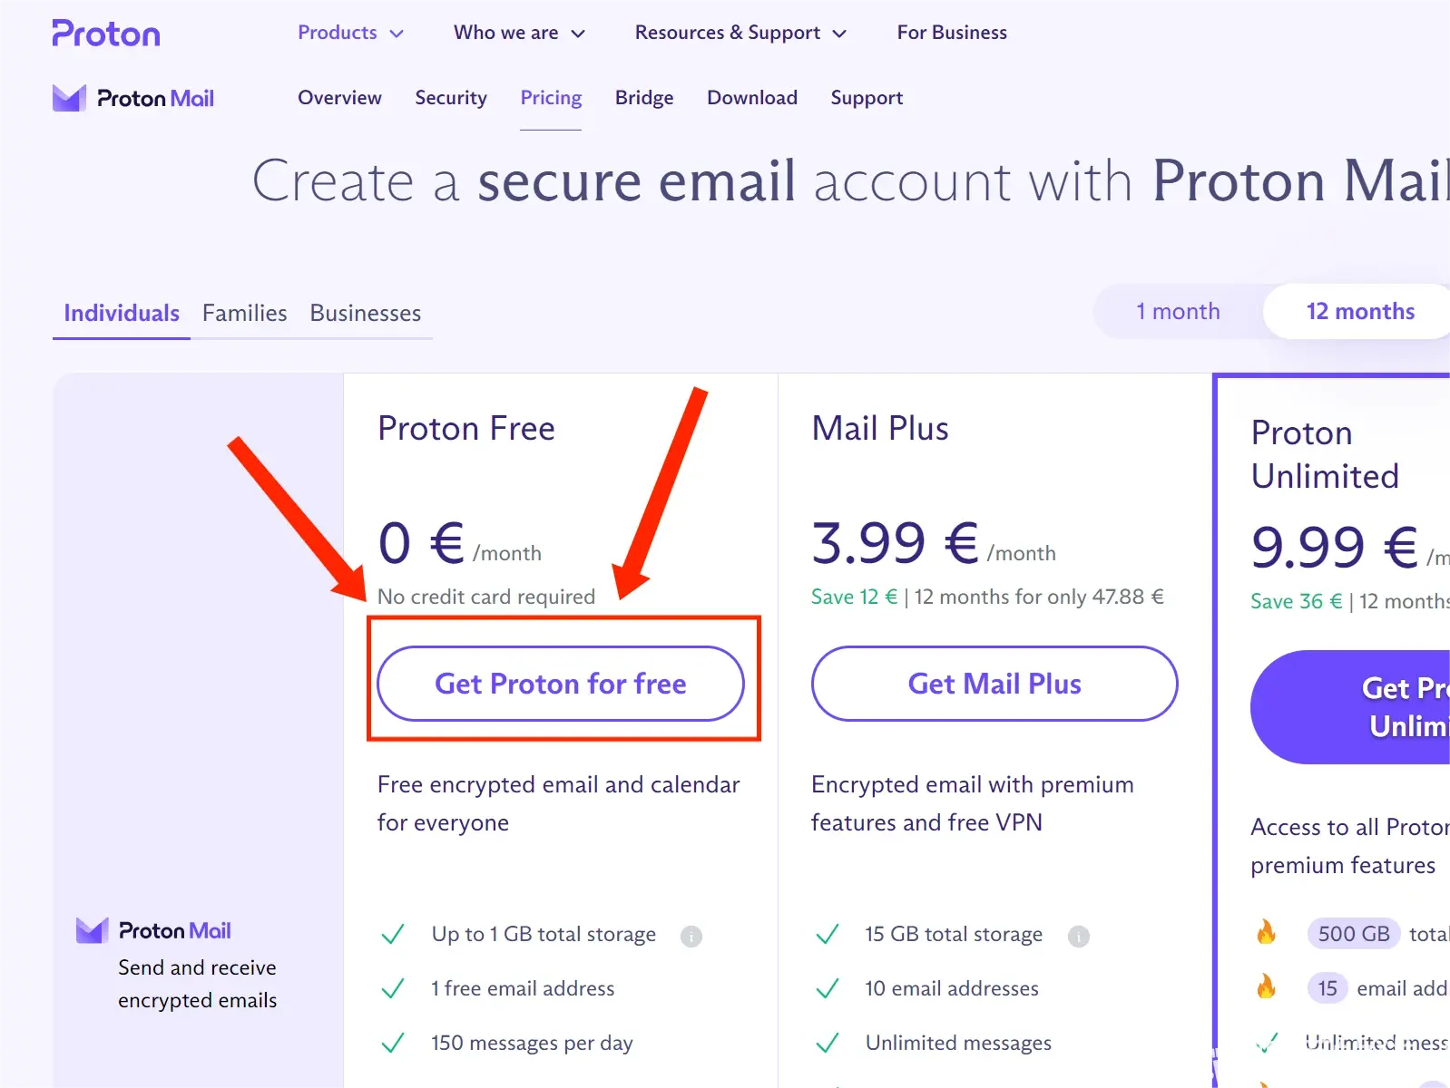Open the Who we are dropdown
Viewport: 1450px width, 1088px height.
(x=519, y=33)
